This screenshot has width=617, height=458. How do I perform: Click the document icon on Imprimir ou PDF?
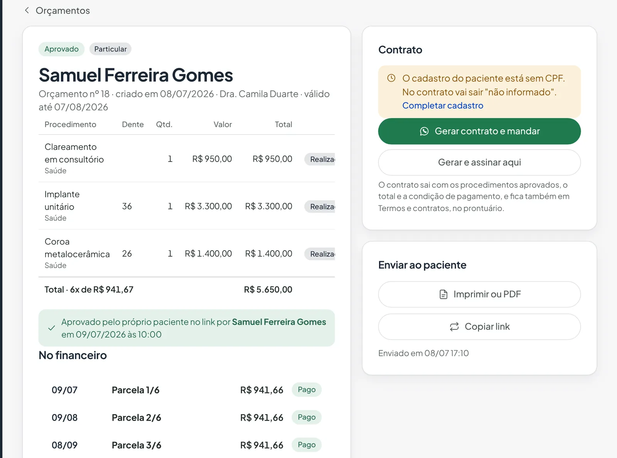point(443,294)
